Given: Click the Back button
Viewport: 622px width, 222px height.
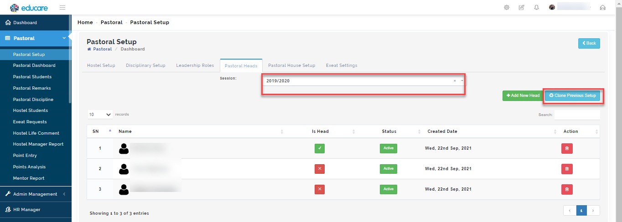Looking at the screenshot, I should [589, 43].
